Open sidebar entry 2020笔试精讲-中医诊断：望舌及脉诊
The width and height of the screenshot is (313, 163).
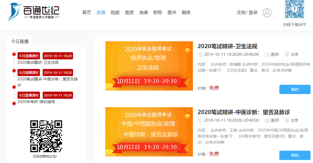click(48, 82)
